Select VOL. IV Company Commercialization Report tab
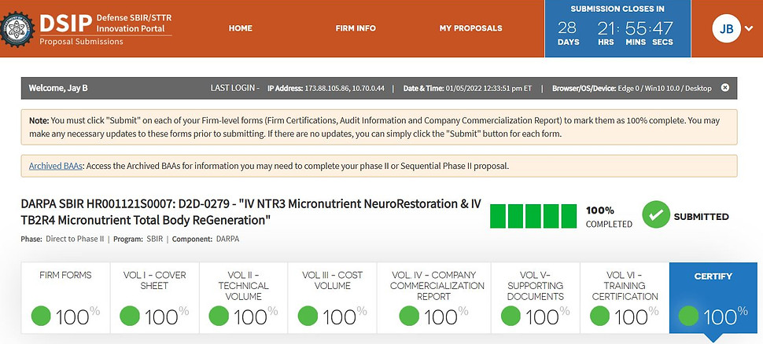 click(x=434, y=298)
